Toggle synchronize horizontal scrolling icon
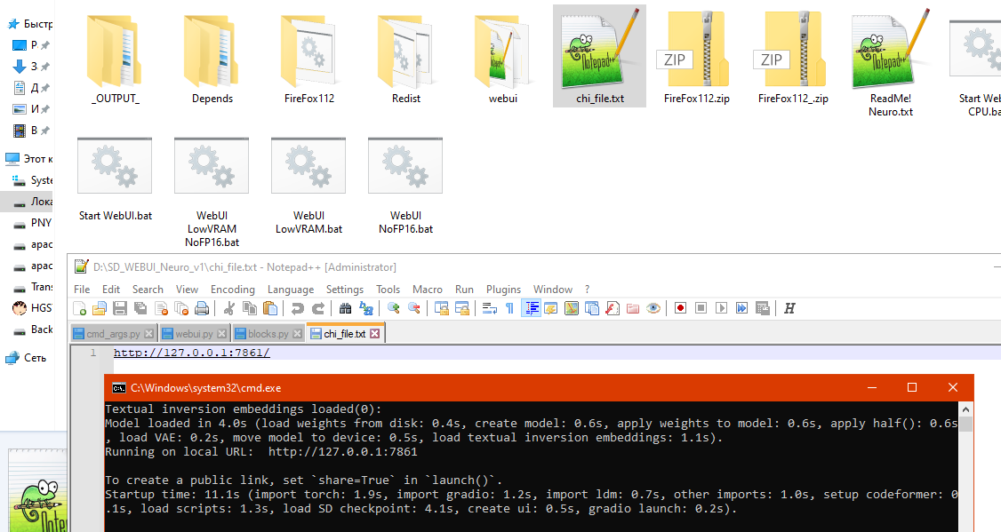This screenshot has height=532, width=1001. click(462, 309)
